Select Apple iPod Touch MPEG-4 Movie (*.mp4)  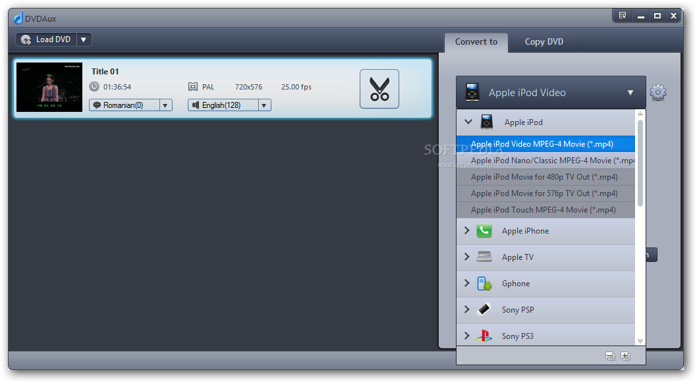[x=545, y=209]
